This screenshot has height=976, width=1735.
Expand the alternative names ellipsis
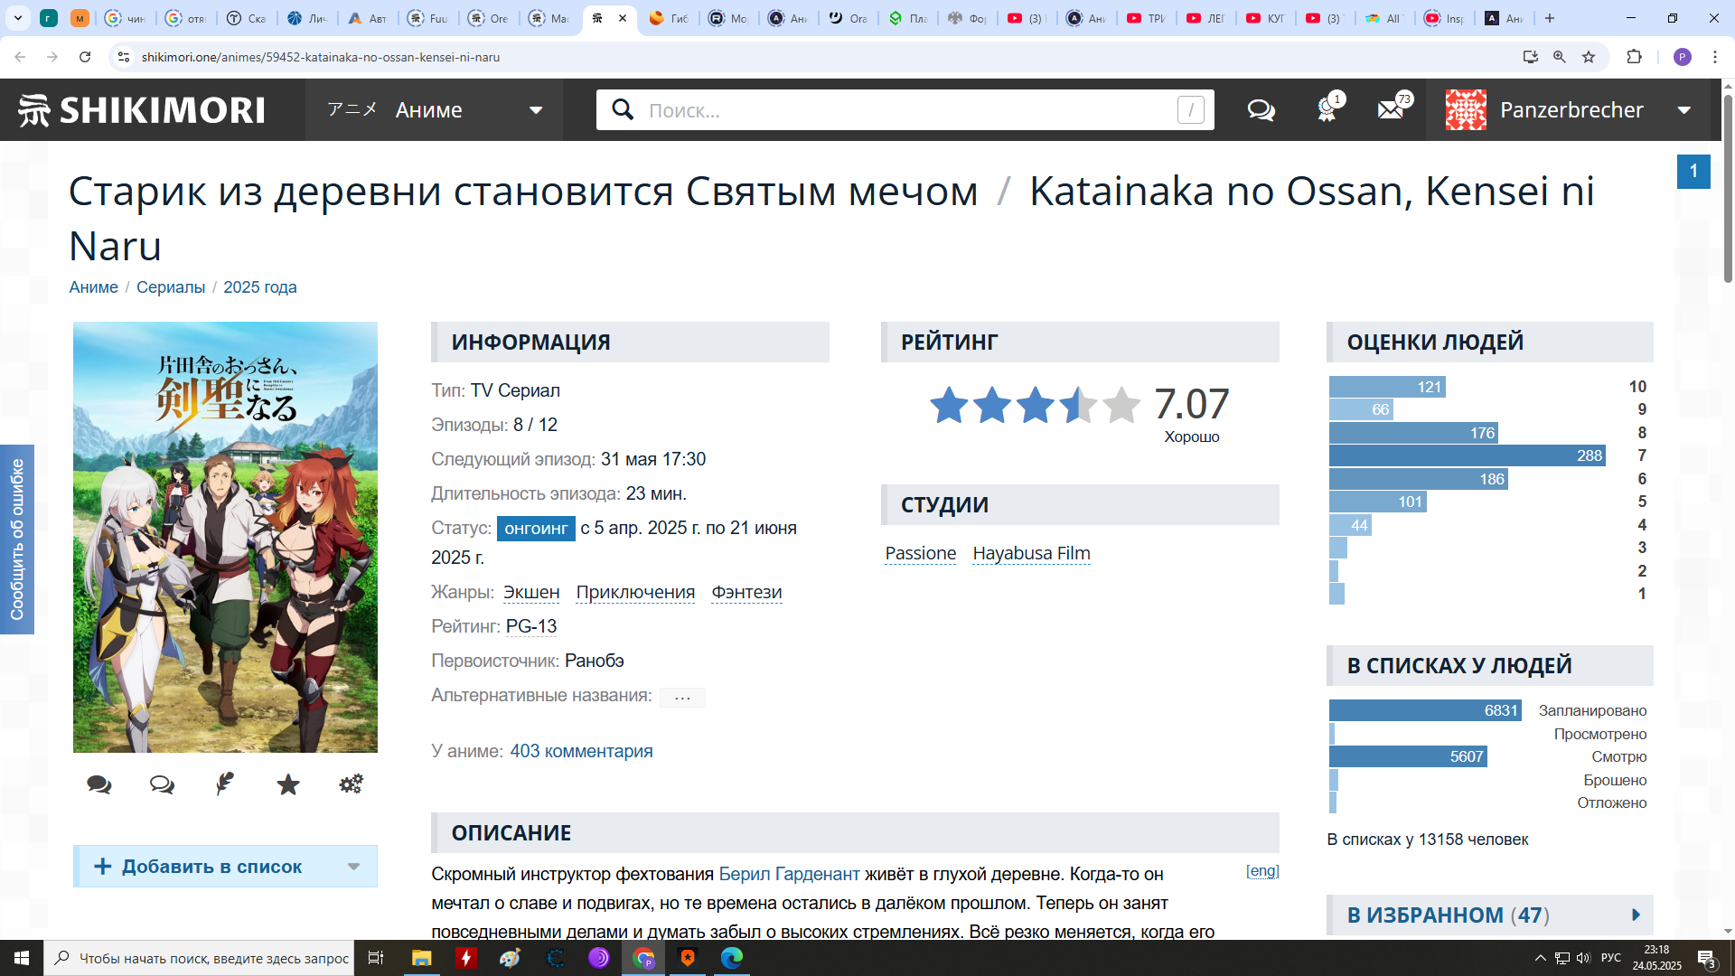pos(682,697)
